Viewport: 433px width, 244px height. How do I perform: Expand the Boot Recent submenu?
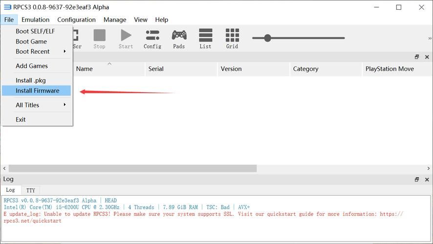pyautogui.click(x=36, y=52)
